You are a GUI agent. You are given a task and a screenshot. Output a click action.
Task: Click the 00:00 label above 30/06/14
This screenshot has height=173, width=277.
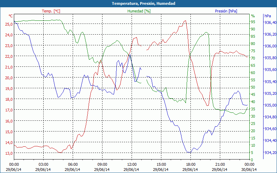(249, 165)
